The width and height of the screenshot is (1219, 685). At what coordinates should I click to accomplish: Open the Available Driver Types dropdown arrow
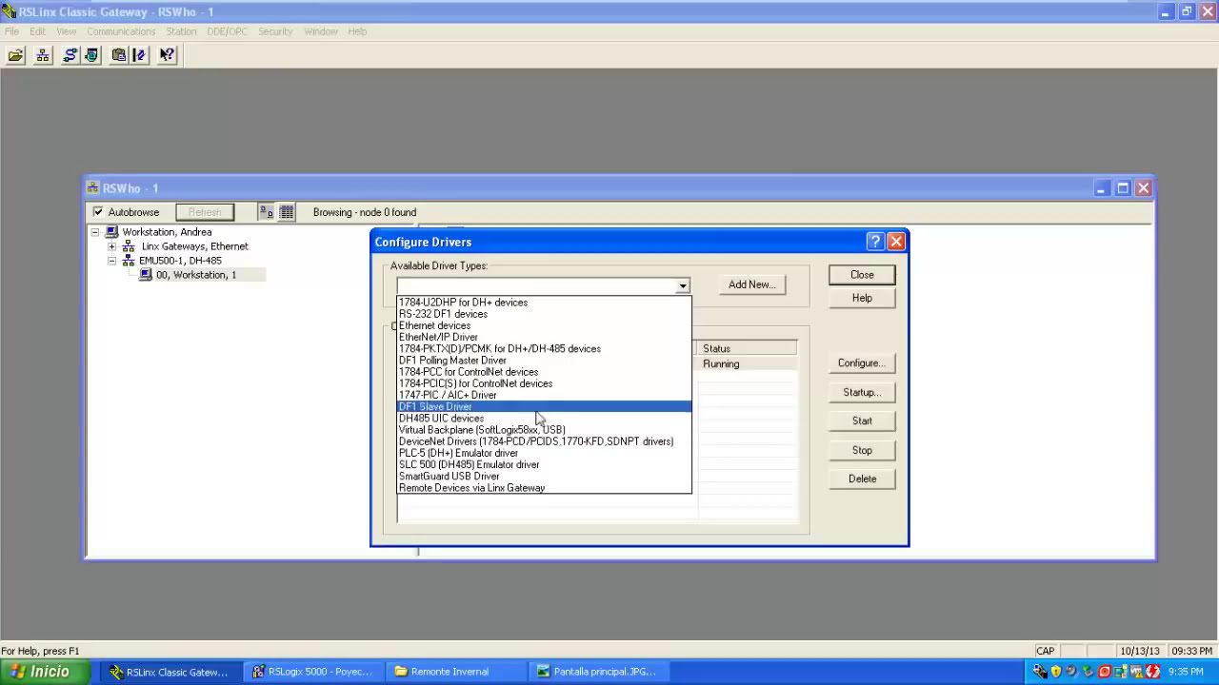pyautogui.click(x=682, y=285)
